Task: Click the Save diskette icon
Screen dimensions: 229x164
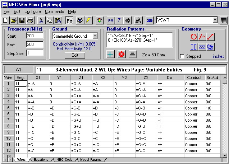Action: tap(22, 20)
